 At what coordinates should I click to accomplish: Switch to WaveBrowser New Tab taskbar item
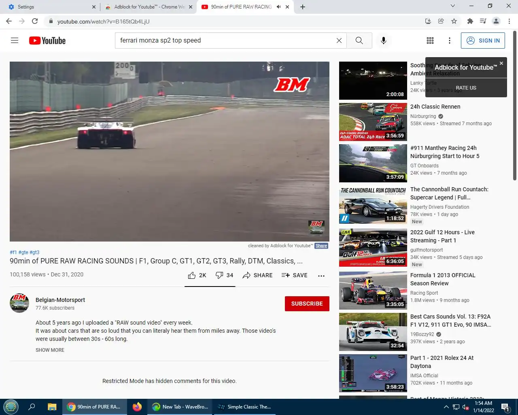point(180,407)
